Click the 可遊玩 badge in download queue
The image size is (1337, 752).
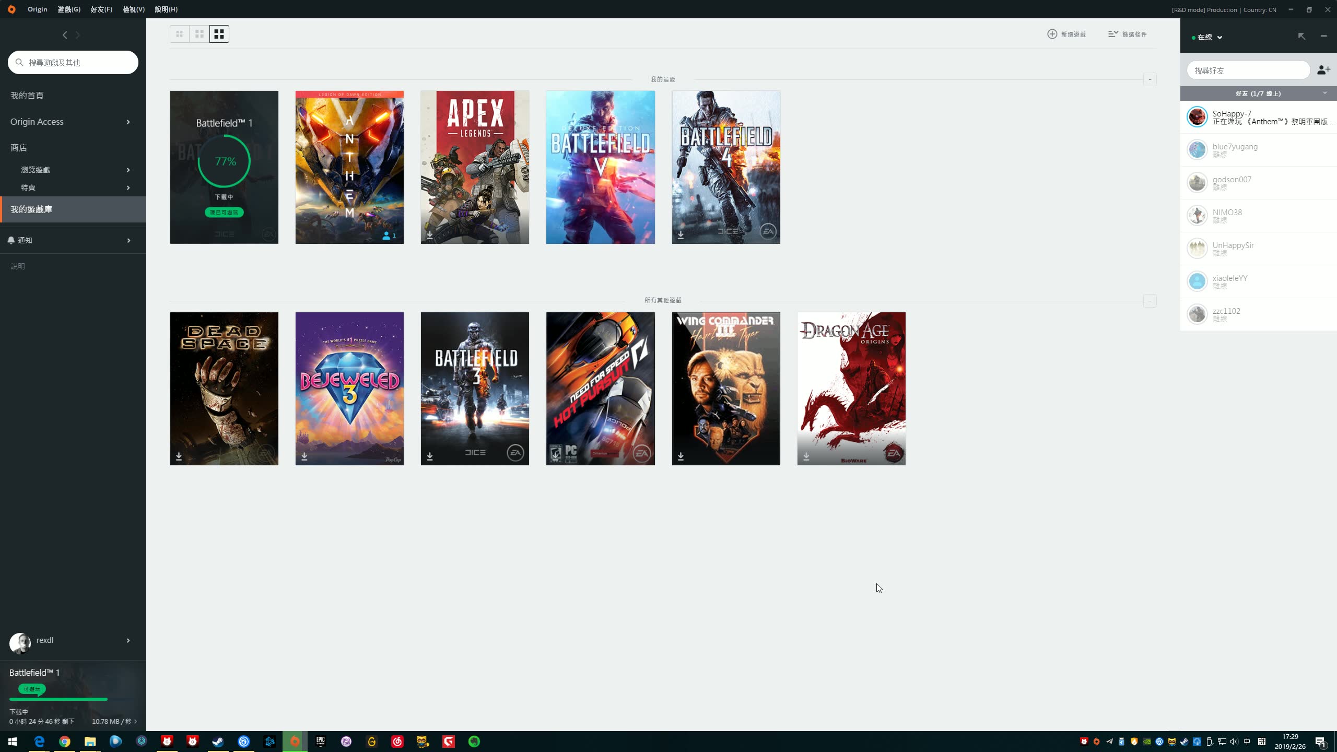click(x=32, y=689)
